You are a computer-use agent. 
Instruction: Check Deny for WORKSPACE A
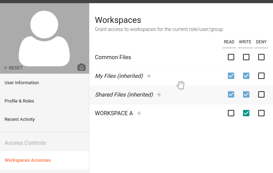click(x=261, y=113)
